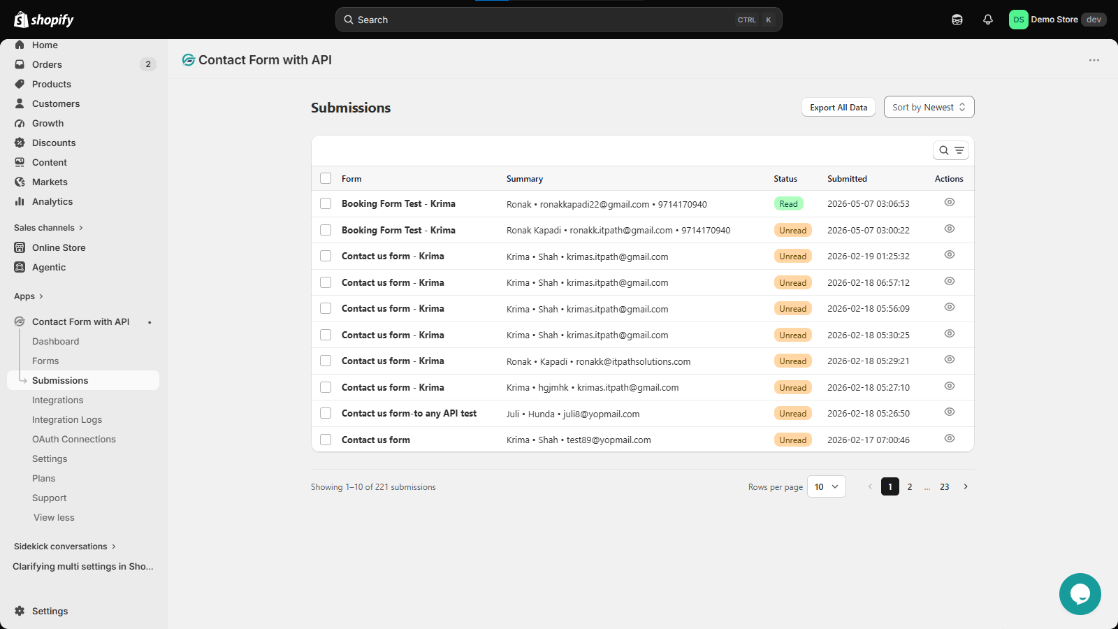Expand the Sales channels section
The height and width of the screenshot is (629, 1118).
tap(48, 228)
